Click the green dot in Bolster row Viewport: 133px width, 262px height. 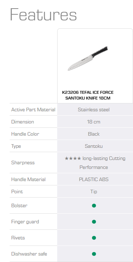(x=94, y=205)
